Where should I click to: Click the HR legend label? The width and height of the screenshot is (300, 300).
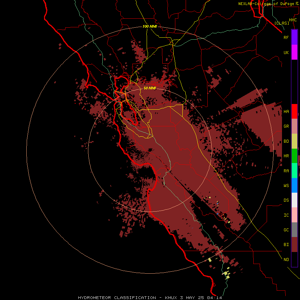tap(286, 156)
